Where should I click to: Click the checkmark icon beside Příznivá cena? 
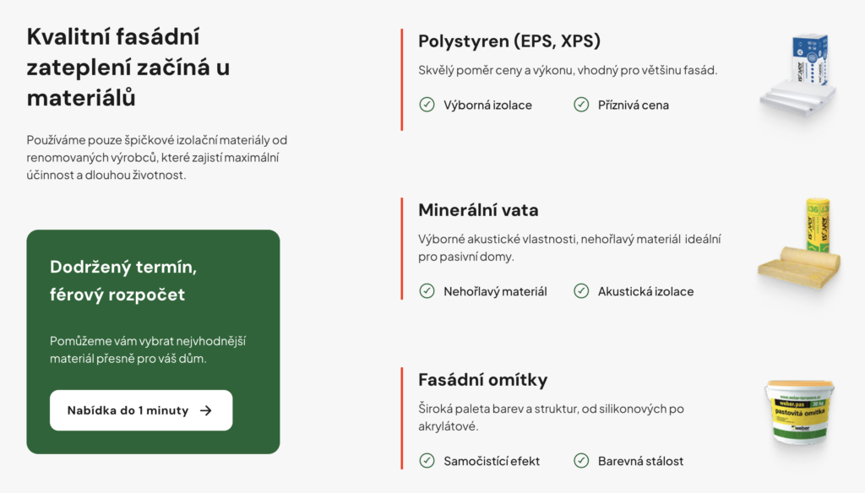[581, 105]
